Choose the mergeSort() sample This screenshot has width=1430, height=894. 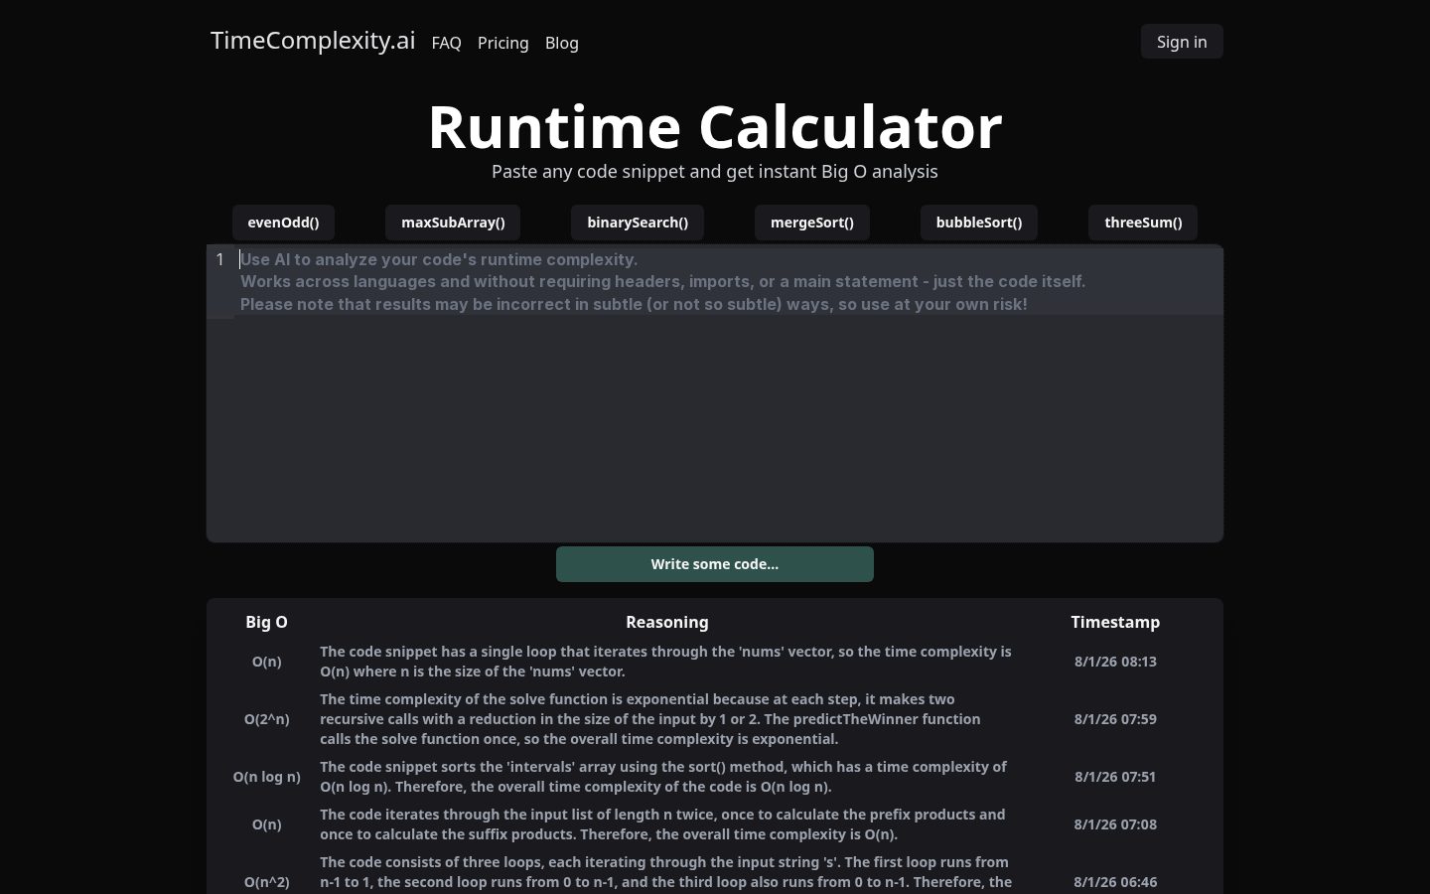[812, 223]
